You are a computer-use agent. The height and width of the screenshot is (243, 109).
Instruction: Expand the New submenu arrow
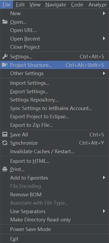[104, 14]
